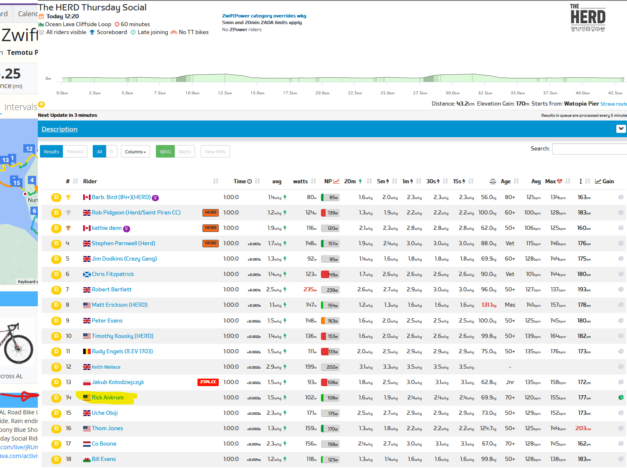
Task: Click the ZTPLCC badge next to Jakub Kołodziejczyk
Action: tap(208, 382)
